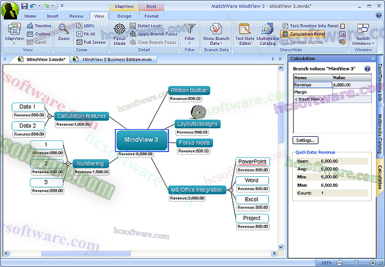The width and height of the screenshot is (385, 267).
Task: Open Switch Windows dropdown
Action: point(363,34)
